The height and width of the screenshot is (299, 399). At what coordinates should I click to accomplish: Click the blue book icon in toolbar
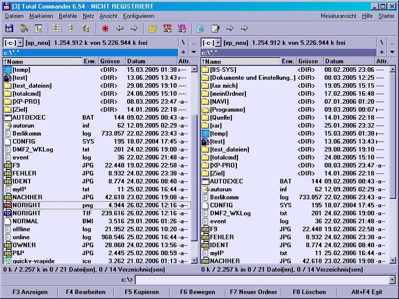[201, 28]
